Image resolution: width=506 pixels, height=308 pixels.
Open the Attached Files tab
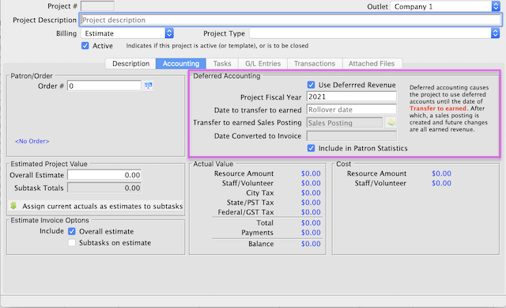372,63
